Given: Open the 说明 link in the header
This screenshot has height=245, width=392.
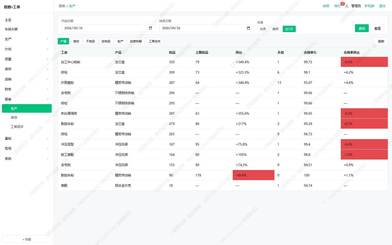Looking at the screenshot, I should pyautogui.click(x=326, y=6).
